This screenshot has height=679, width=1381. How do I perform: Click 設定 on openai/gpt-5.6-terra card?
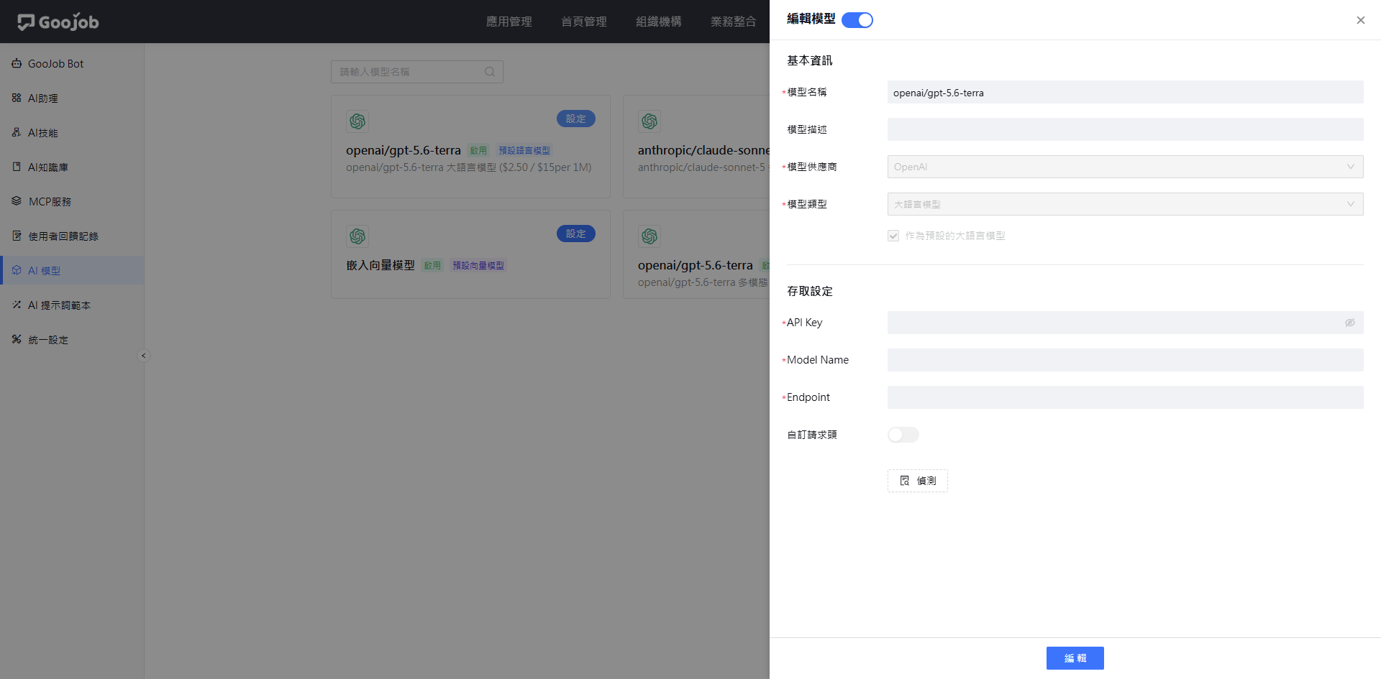click(x=576, y=119)
